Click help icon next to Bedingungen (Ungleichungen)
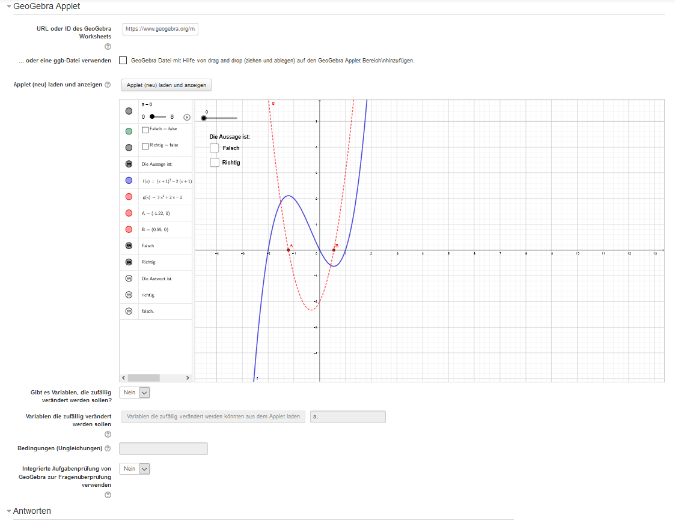 pyautogui.click(x=108, y=448)
